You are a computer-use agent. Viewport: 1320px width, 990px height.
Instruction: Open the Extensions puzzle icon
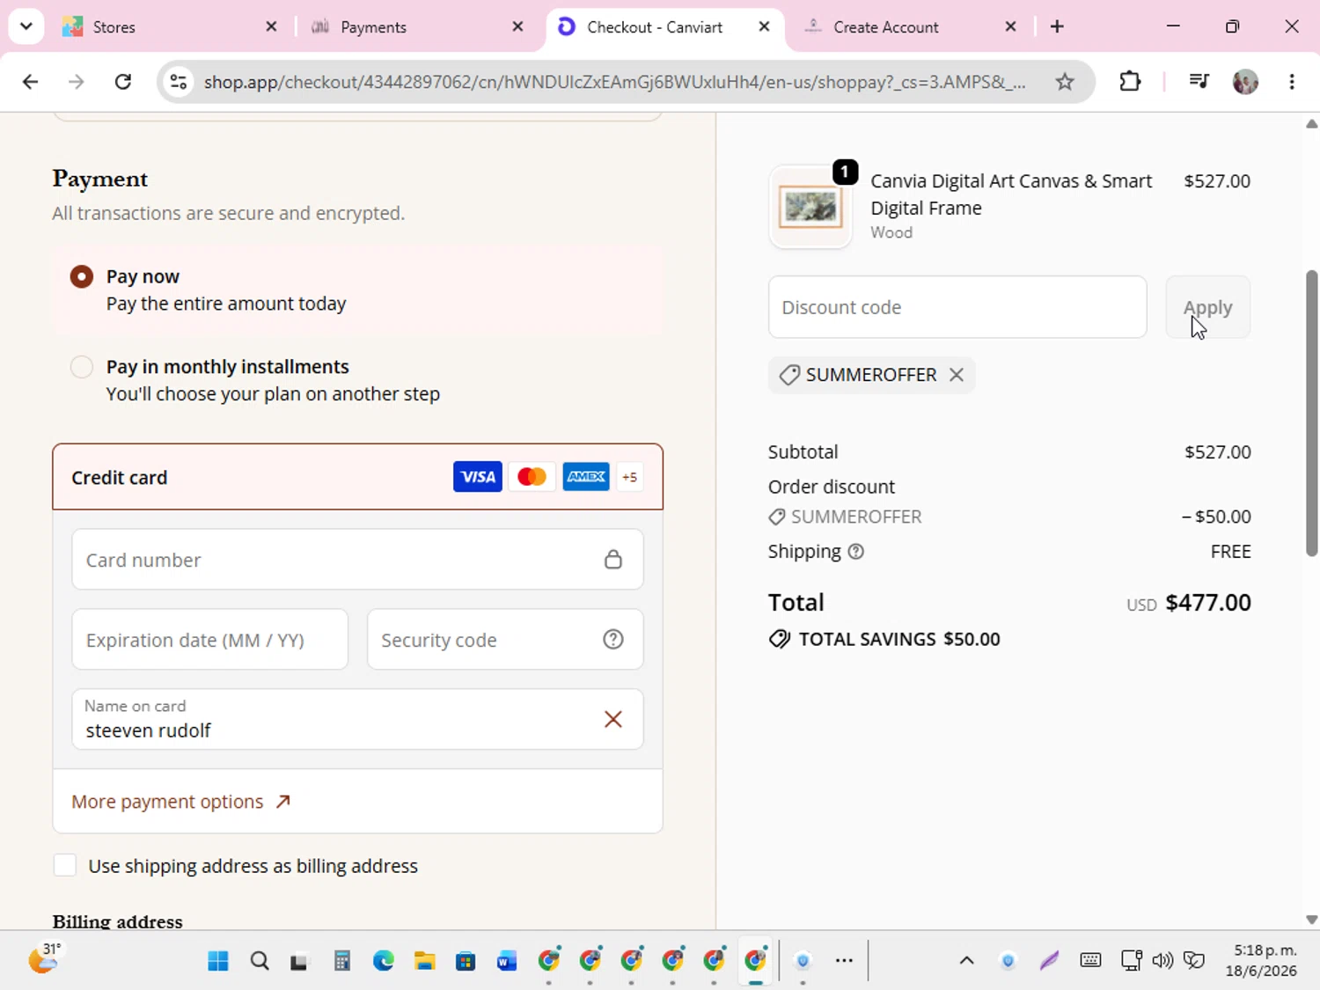tap(1130, 82)
